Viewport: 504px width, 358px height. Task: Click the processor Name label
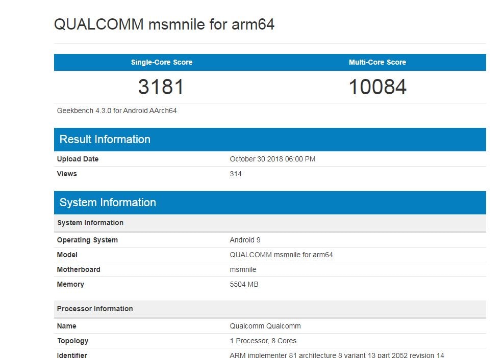pos(66,326)
